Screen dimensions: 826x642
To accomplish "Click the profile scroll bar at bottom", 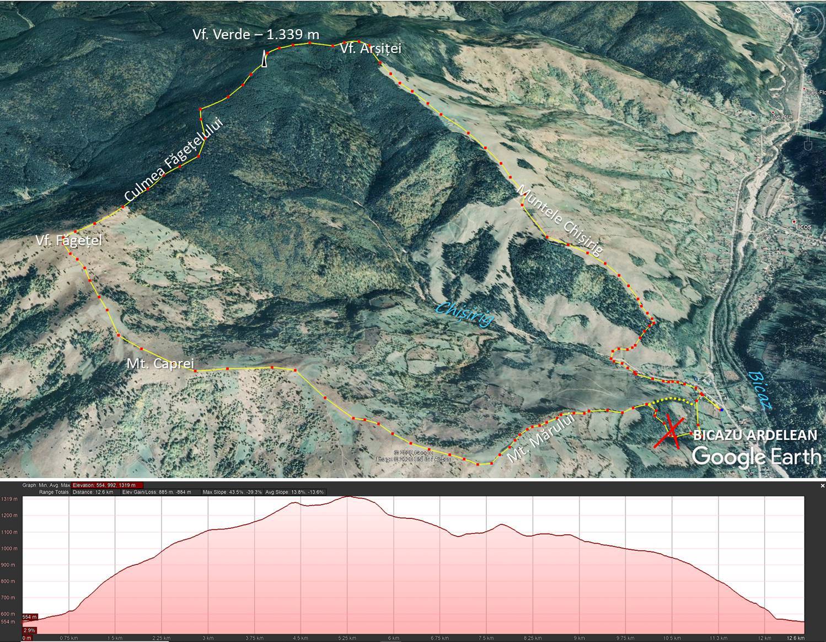I will tap(414, 639).
